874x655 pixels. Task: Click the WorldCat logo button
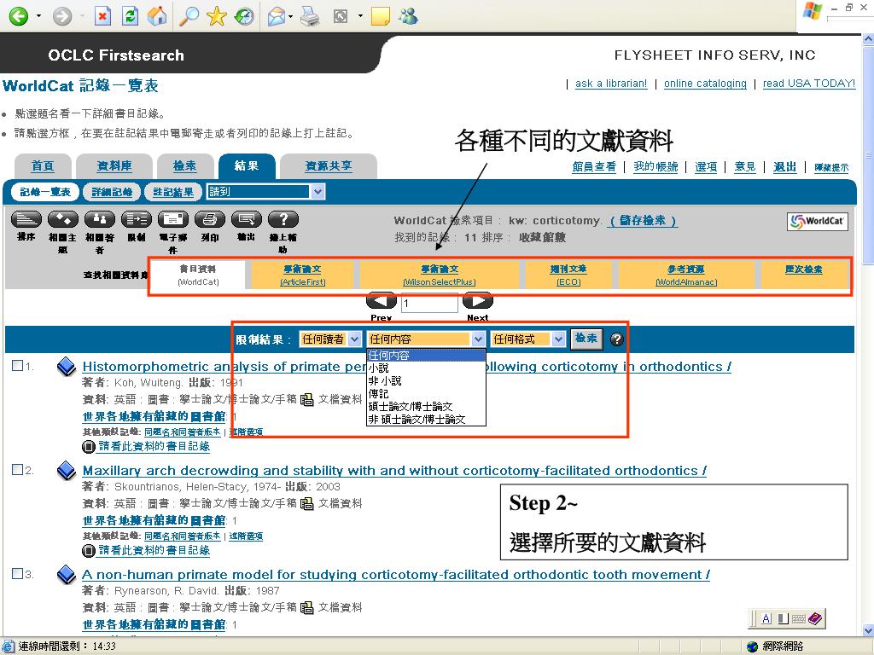click(x=817, y=221)
